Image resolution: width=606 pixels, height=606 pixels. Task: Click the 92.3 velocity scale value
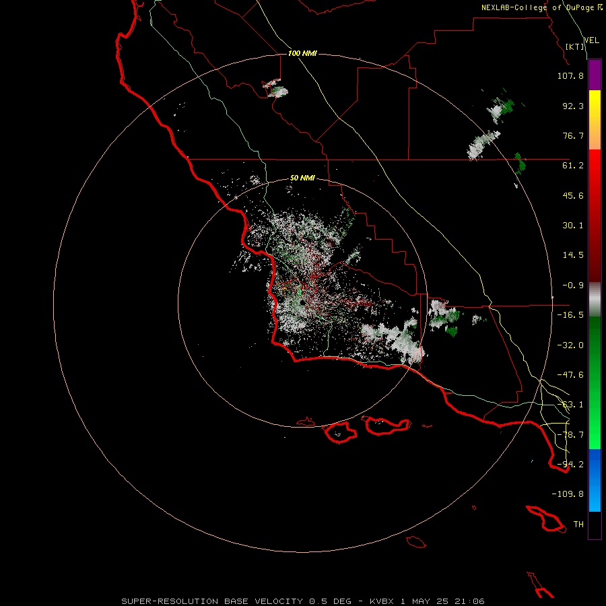pos(573,106)
